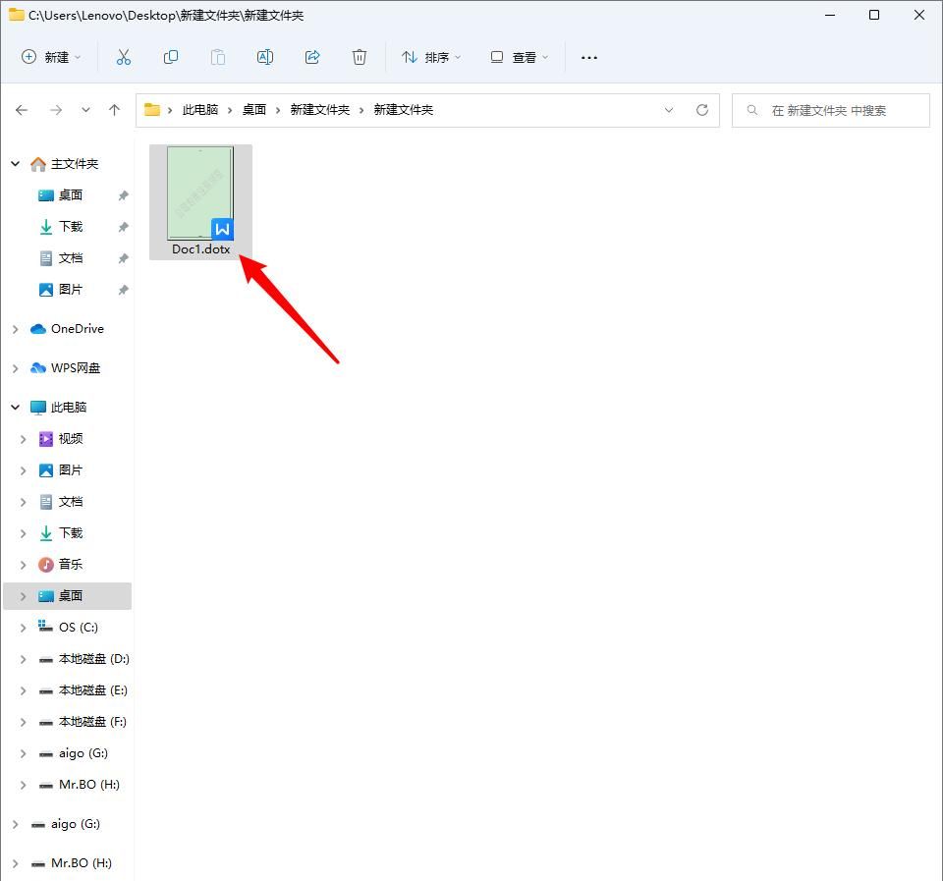Delete Doc1.dotx with the trash icon
The image size is (943, 881).
pos(360,57)
